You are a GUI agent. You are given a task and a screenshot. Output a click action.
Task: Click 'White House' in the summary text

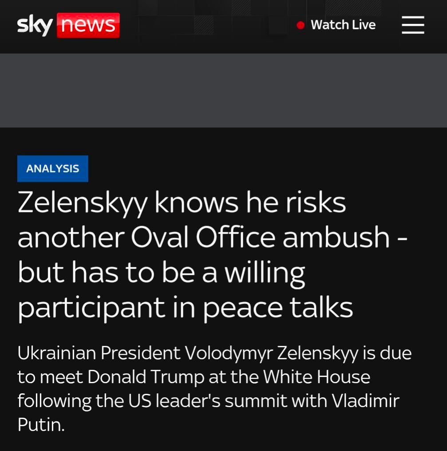316,376
